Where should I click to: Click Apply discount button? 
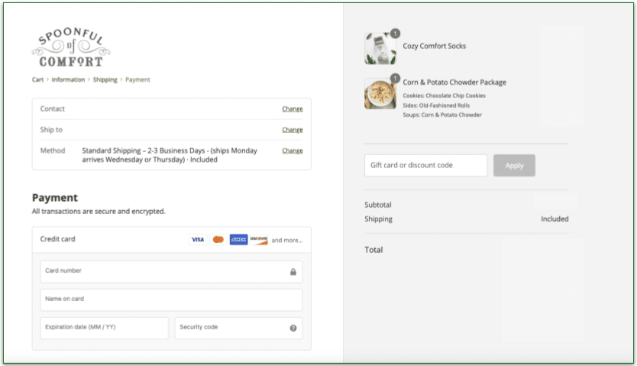click(514, 165)
